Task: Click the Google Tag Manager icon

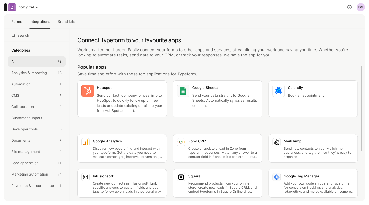Action: tap(276, 177)
